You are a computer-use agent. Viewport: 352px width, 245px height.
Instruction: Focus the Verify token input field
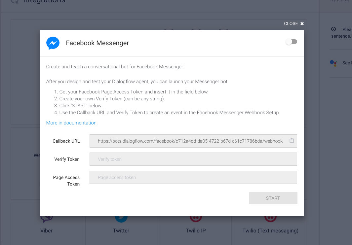[193, 159]
